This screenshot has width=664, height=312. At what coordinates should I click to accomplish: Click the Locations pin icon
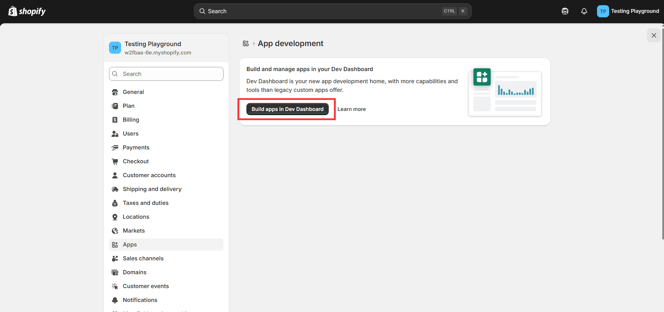click(115, 217)
